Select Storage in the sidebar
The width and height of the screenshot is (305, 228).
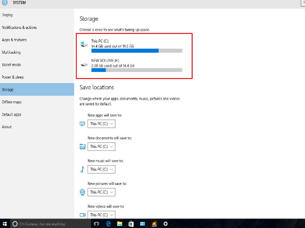coord(37,89)
